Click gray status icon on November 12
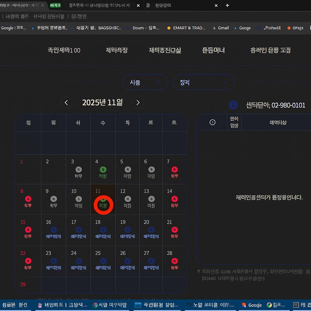Viewport: 311px width, 311px height. pos(128,199)
